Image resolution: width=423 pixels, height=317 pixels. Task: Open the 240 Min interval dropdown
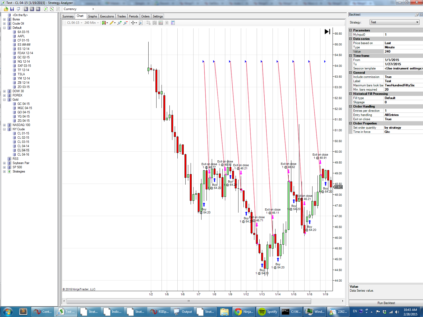pos(91,23)
